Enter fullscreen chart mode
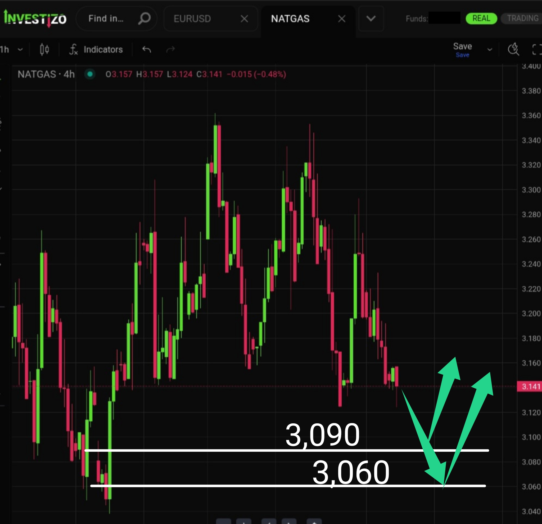The width and height of the screenshot is (542, 524). click(537, 50)
